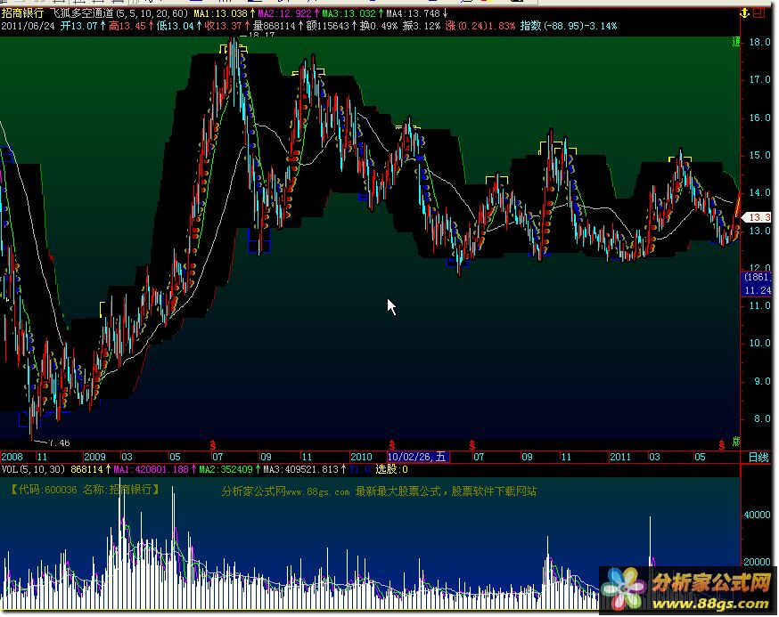Click the 指数(-88.95)-3.14% text
779x617 pixels.
(x=569, y=26)
